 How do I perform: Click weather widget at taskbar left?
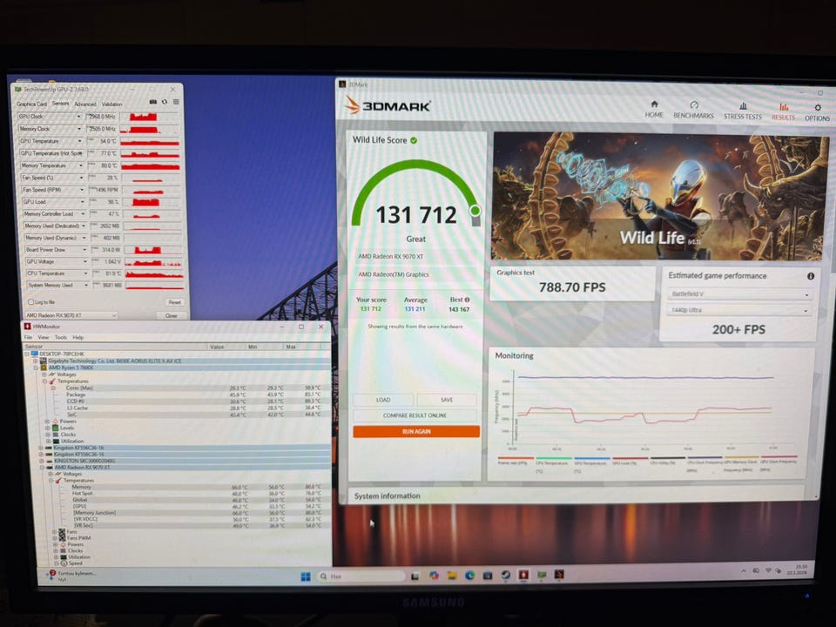72,576
